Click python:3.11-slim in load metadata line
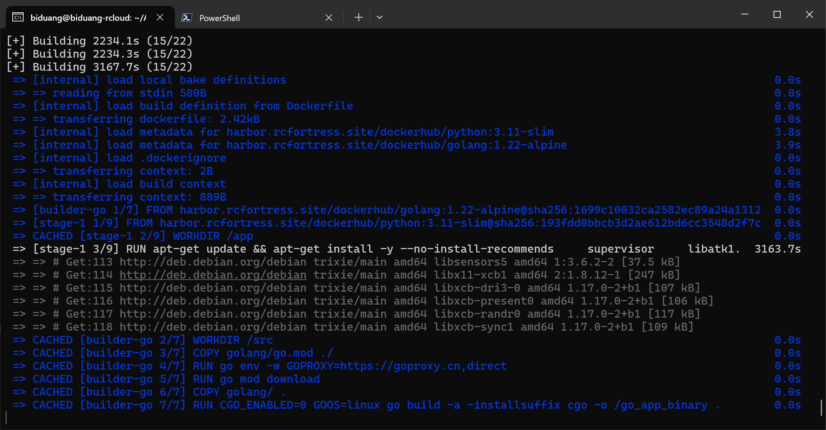This screenshot has height=430, width=826. coord(500,132)
